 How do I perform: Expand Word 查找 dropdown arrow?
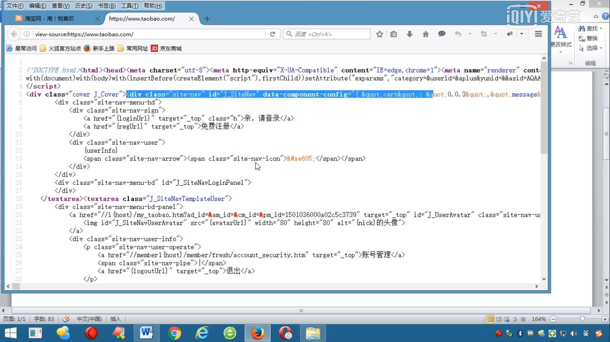click(601, 28)
